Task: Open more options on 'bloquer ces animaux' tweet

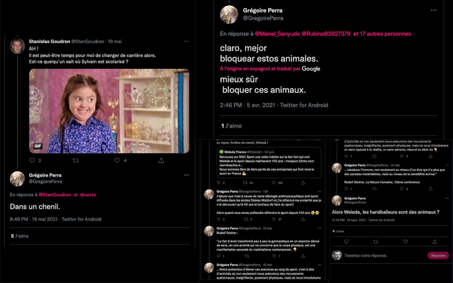Action: click(x=434, y=10)
